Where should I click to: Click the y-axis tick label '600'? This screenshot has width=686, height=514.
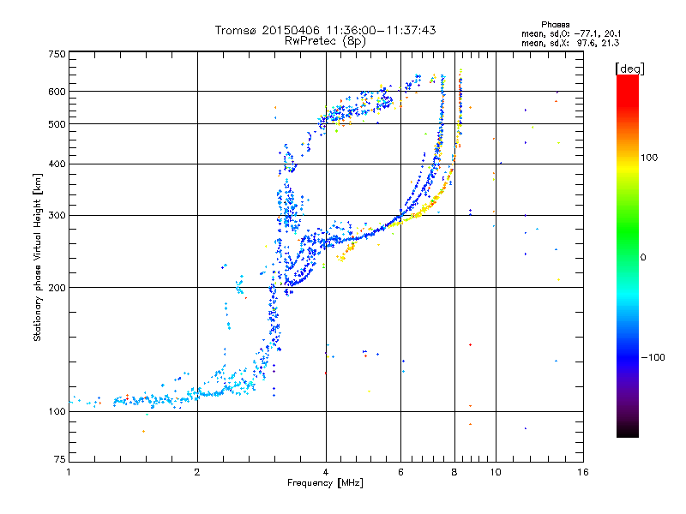tap(57, 92)
